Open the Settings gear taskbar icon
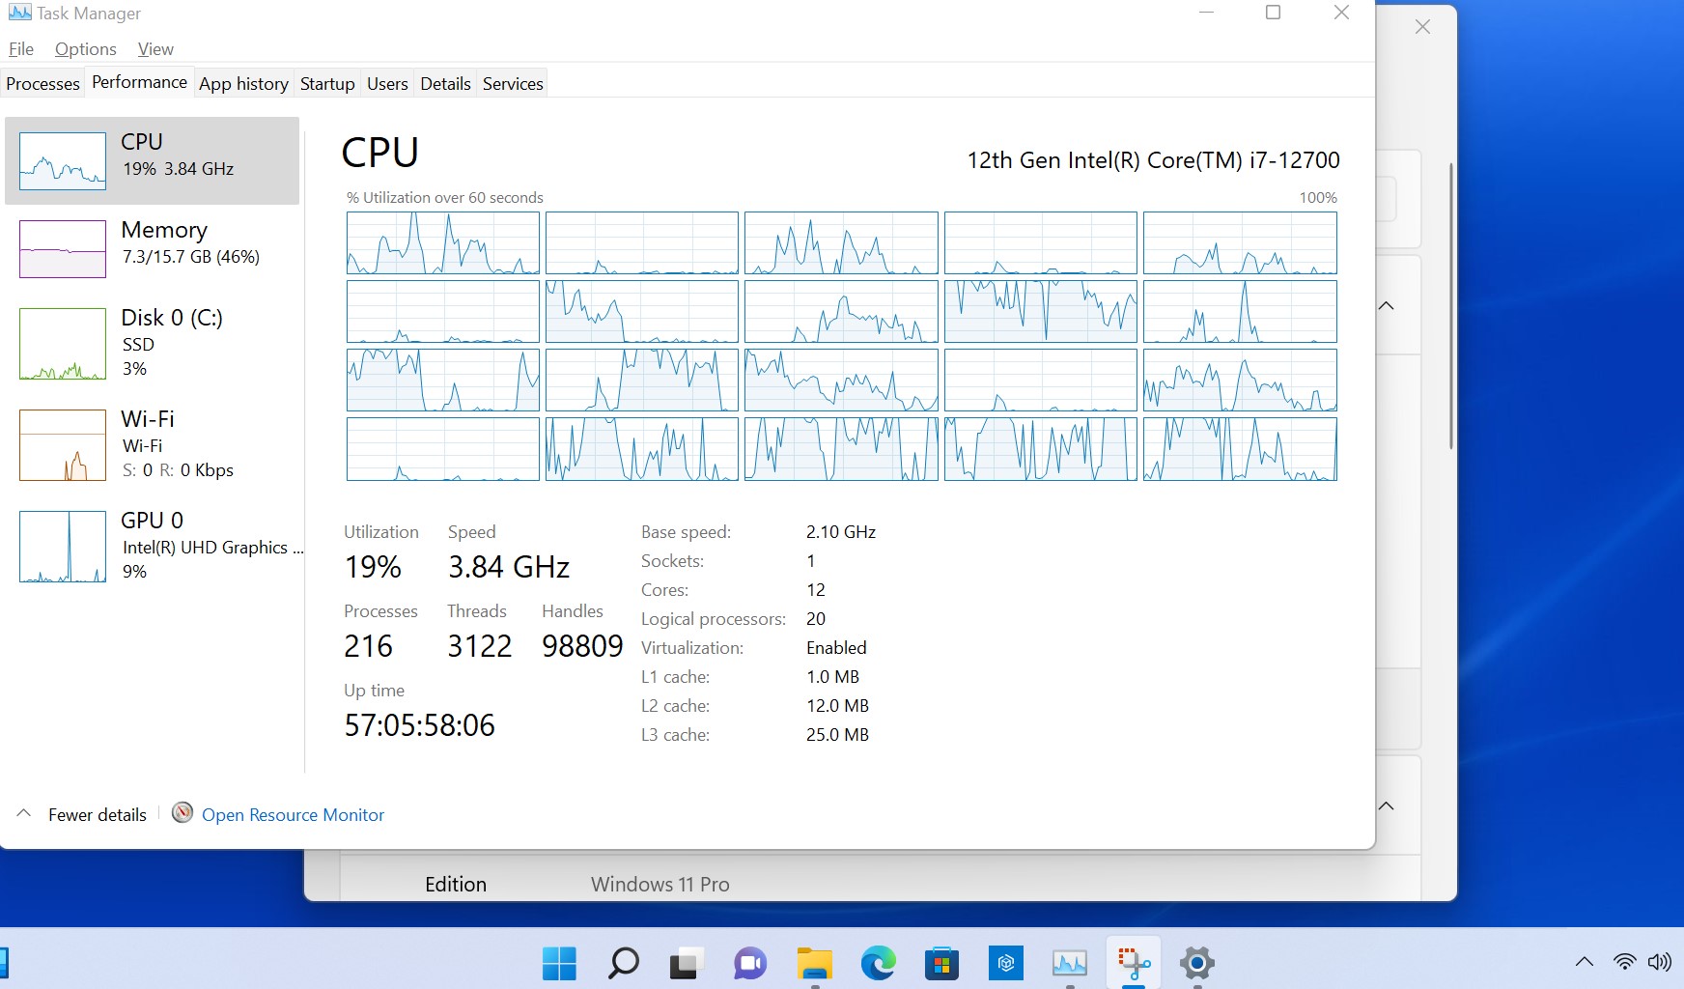 coord(1197,963)
